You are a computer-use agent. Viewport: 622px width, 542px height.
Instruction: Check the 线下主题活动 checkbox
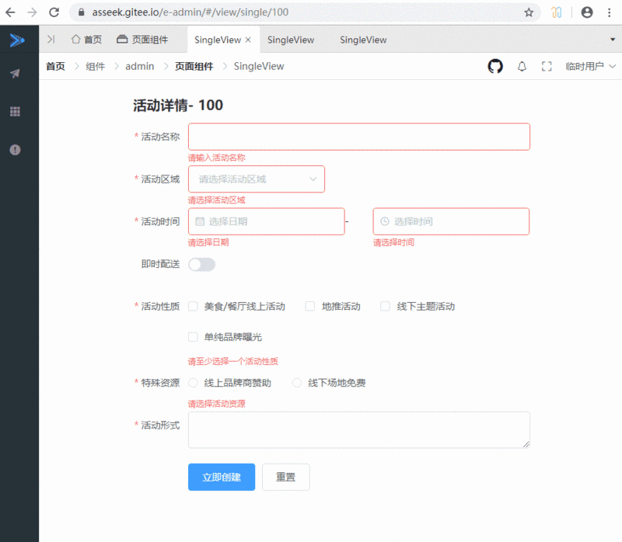(385, 306)
